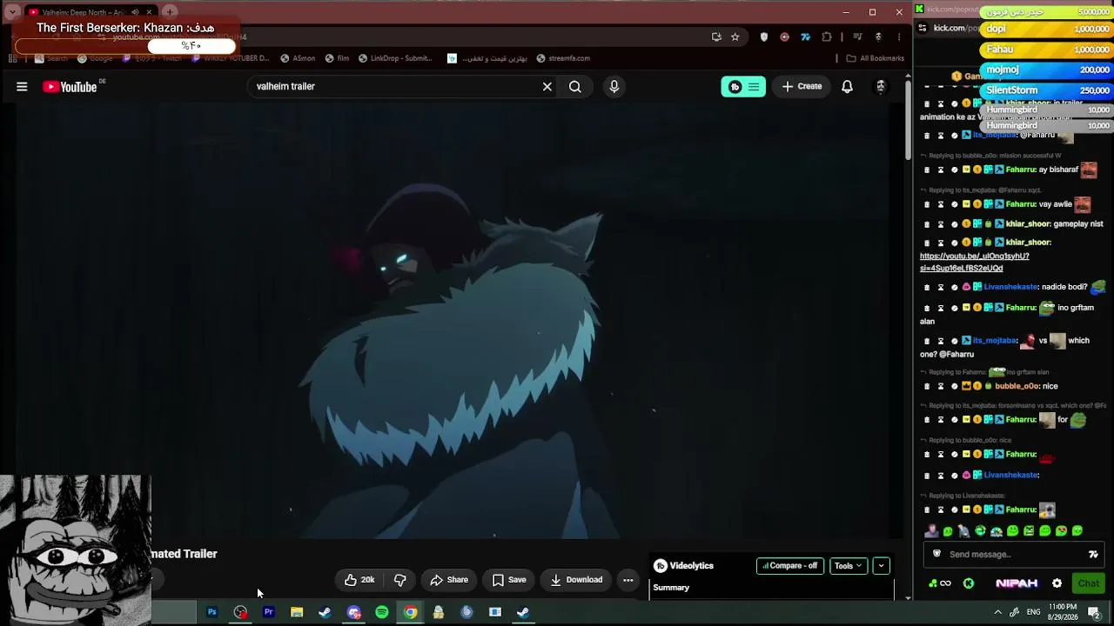Open the Chrome extensions puzzle icon
This screenshot has width=1114, height=626.
(x=827, y=37)
